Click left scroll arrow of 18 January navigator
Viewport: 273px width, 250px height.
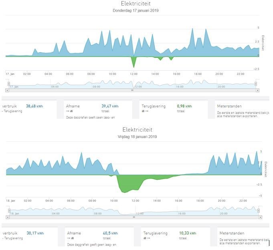8,217
